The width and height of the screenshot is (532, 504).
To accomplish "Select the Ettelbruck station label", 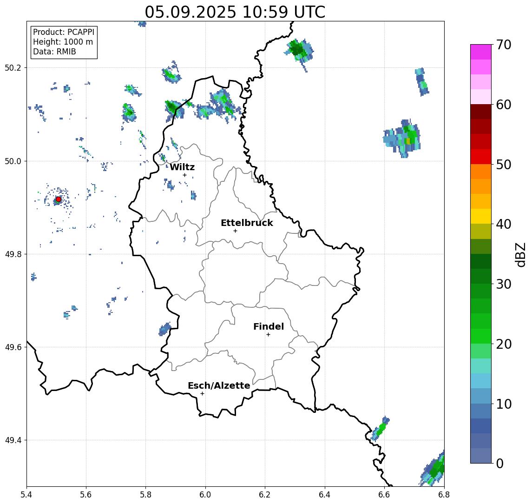I will coord(247,223).
